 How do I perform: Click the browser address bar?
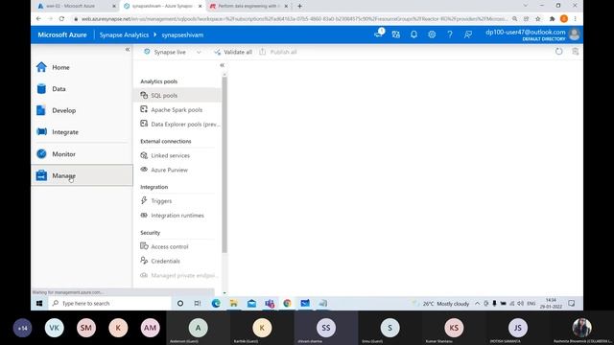[x=294, y=19]
